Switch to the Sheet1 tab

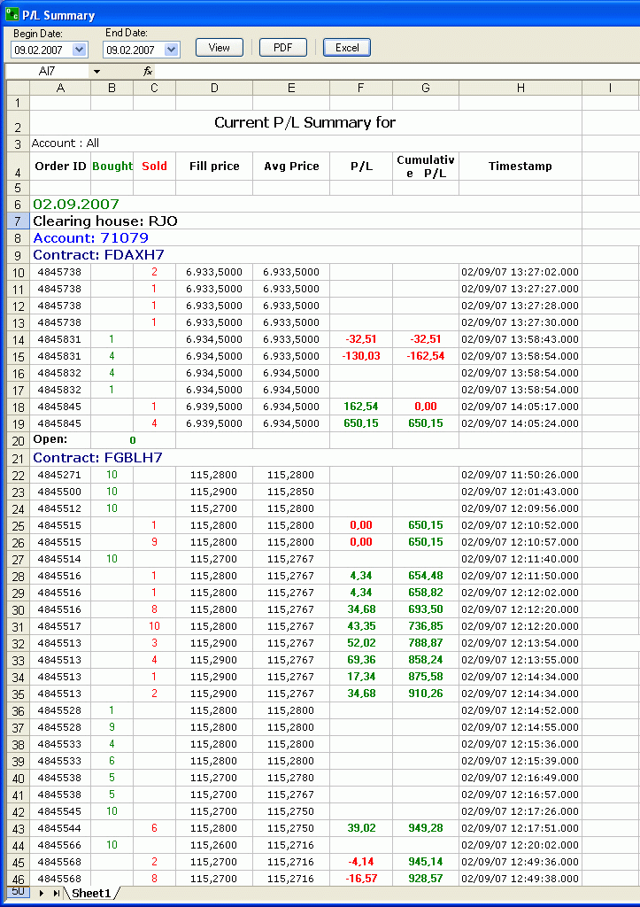(x=91, y=893)
